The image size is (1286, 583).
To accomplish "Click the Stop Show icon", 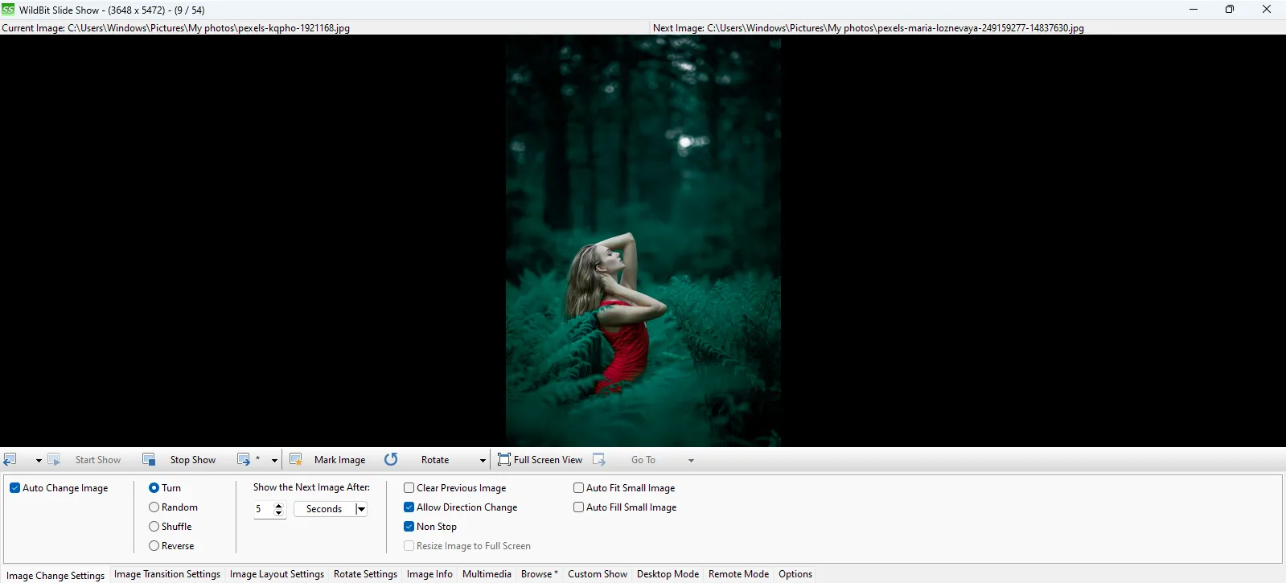I will [149, 460].
